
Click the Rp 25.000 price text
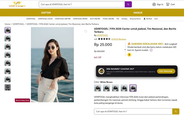point(103,44)
